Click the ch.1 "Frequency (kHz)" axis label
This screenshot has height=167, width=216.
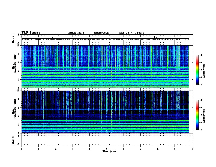tap(15, 64)
